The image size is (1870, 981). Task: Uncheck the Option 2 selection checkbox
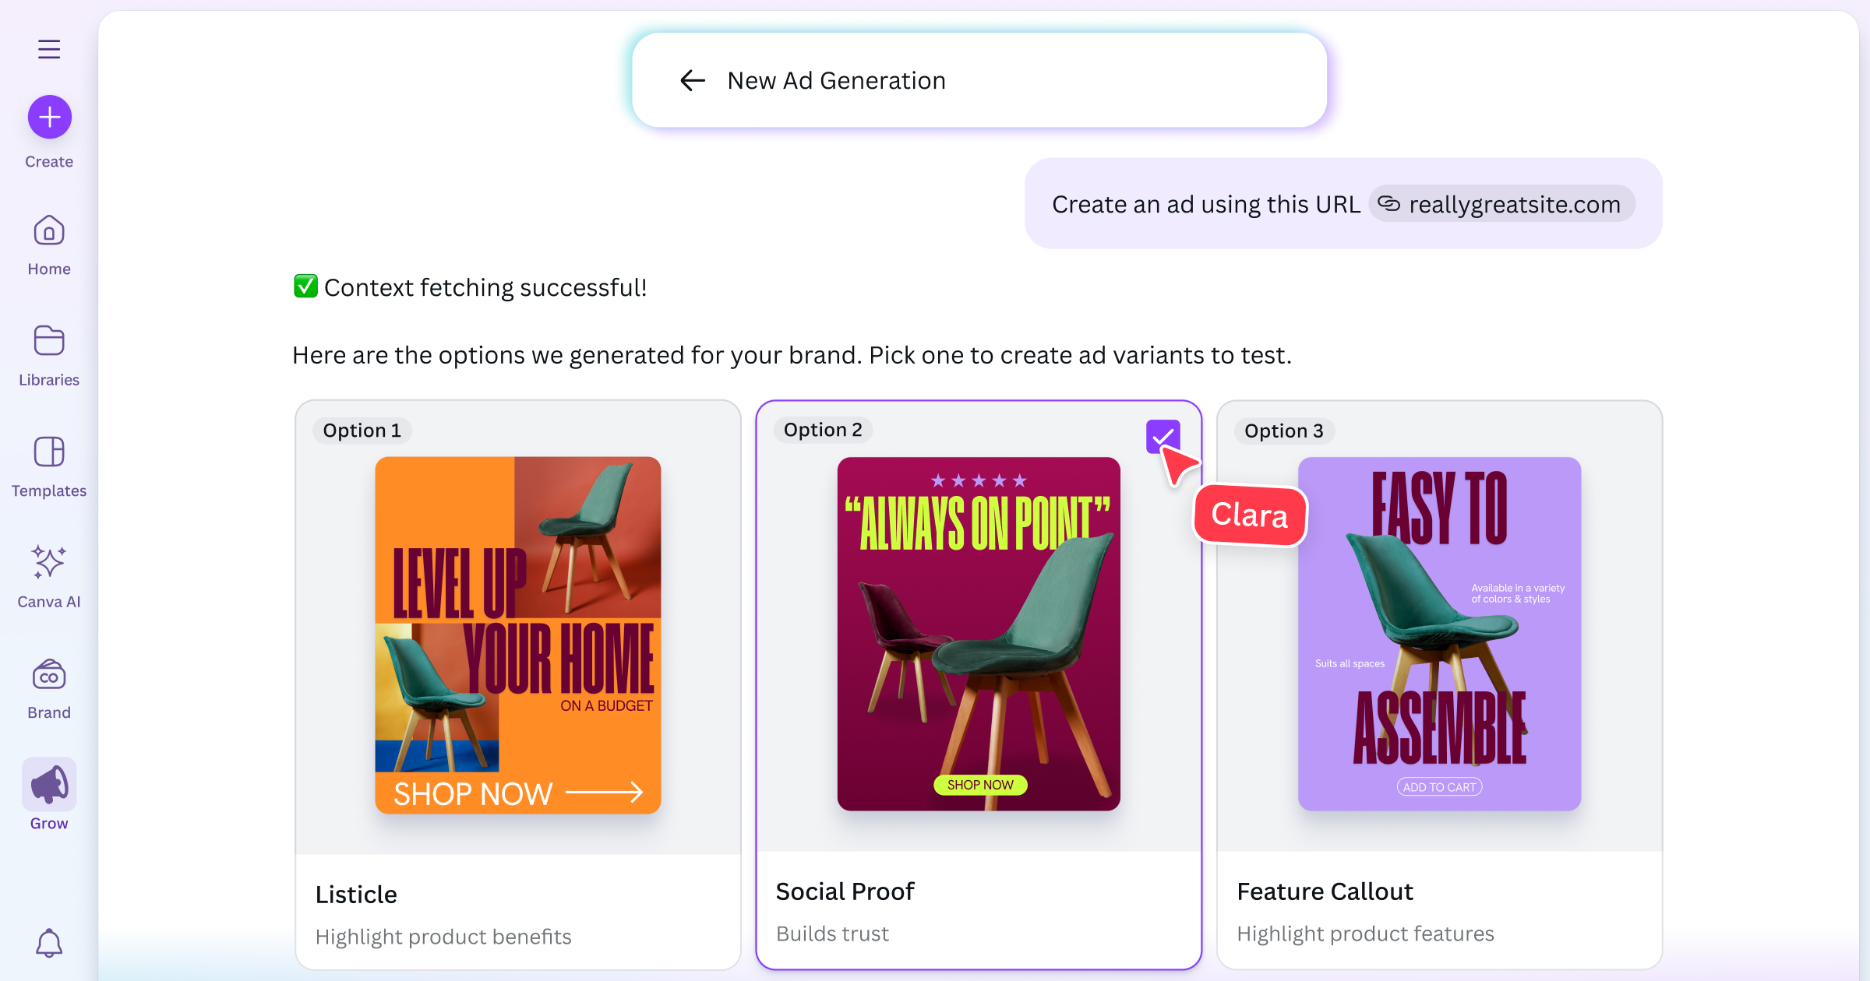(1164, 438)
